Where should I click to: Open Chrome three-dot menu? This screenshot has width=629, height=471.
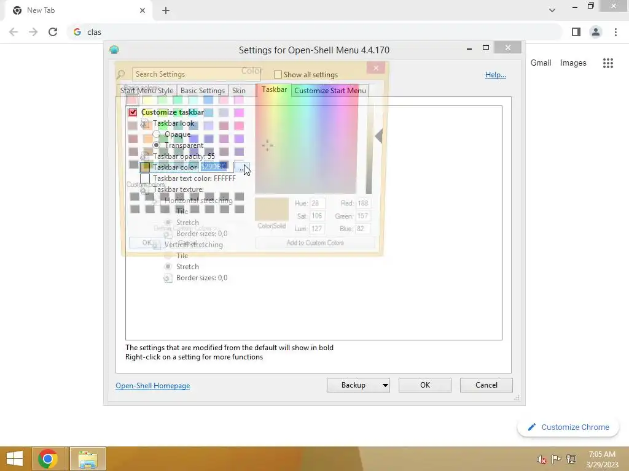tap(615, 32)
